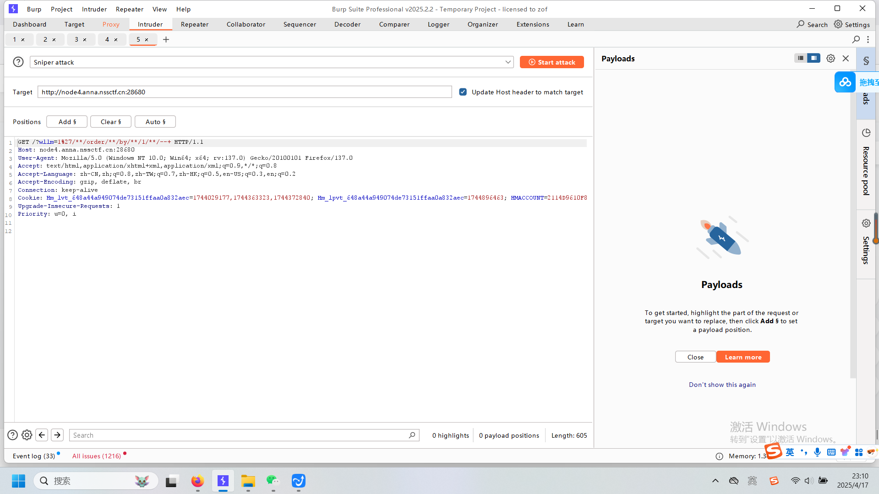This screenshot has width=879, height=494.
Task: Switch to the Logger tab
Action: [438, 24]
